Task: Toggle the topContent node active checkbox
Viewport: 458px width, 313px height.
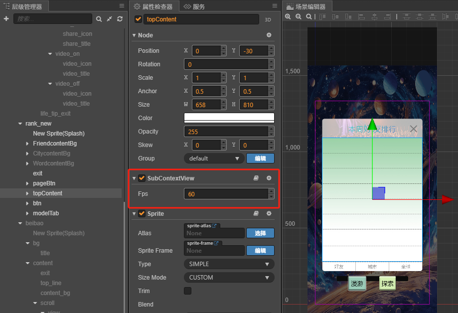Action: click(139, 19)
